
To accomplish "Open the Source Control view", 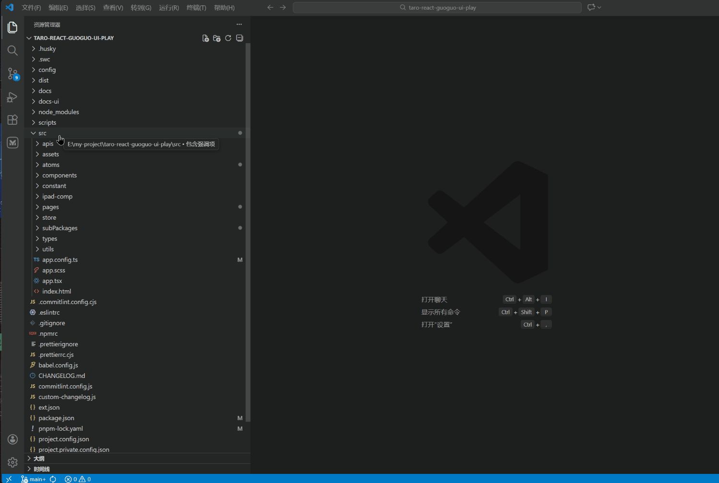I will click(x=12, y=73).
